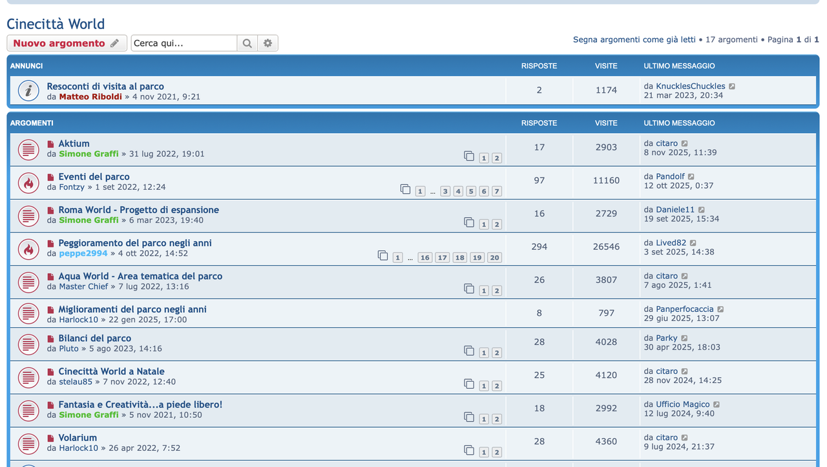
Task: Go to page 1 of the Volarium topic
Action: [484, 452]
